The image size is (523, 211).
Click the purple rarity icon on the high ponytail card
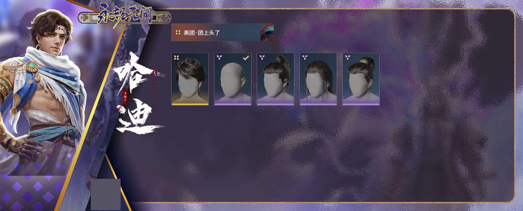click(x=262, y=57)
